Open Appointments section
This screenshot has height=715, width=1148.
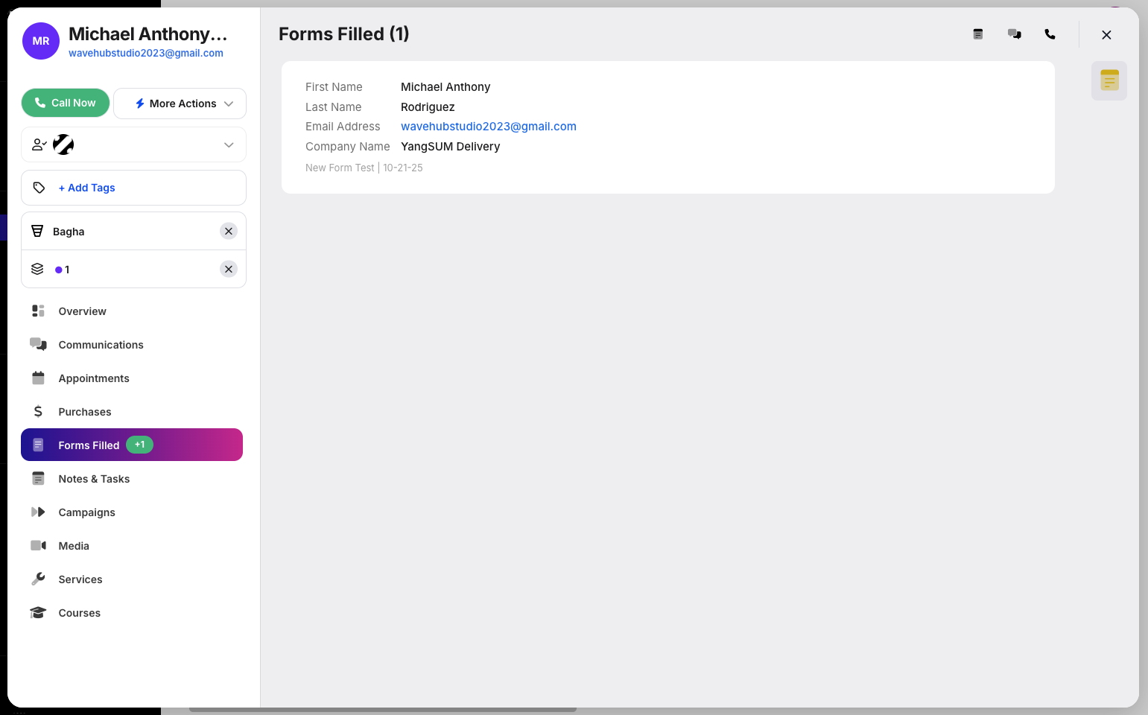click(x=132, y=378)
